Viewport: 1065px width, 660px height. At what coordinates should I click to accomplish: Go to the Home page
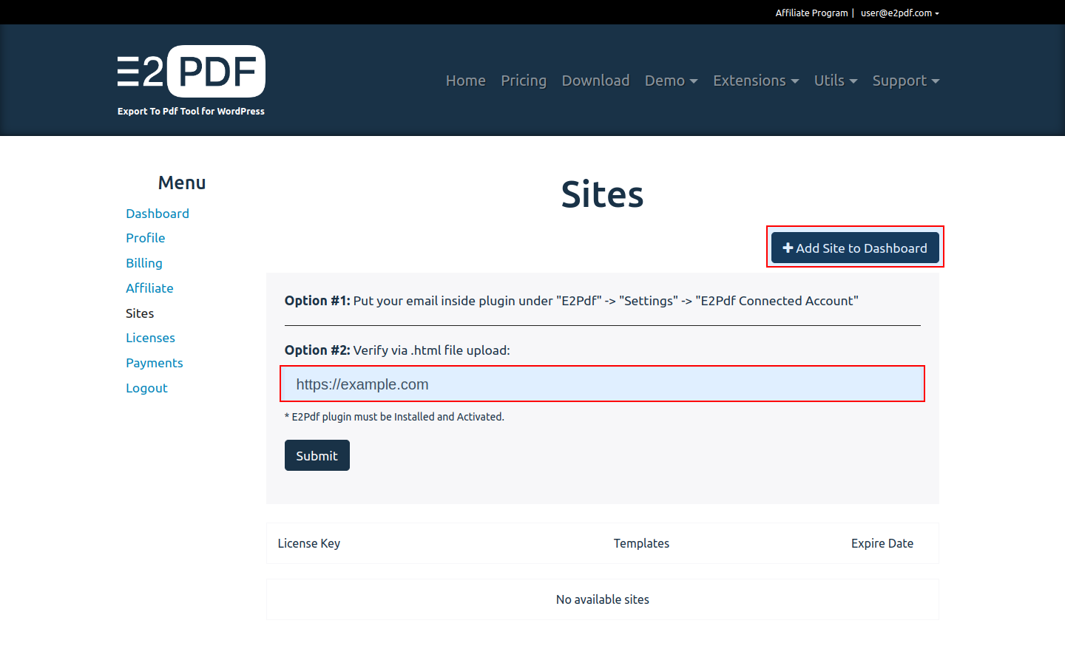pyautogui.click(x=465, y=81)
